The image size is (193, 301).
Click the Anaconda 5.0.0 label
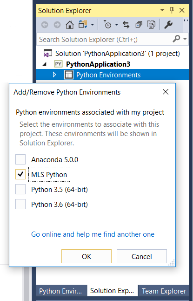point(54,160)
